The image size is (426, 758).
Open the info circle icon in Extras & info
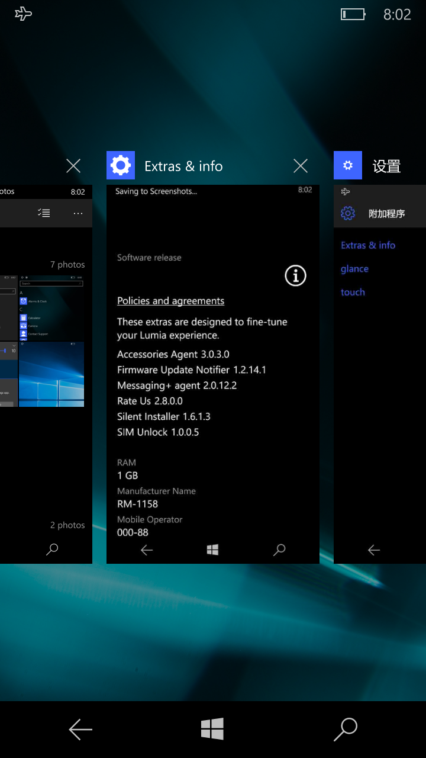pyautogui.click(x=295, y=275)
